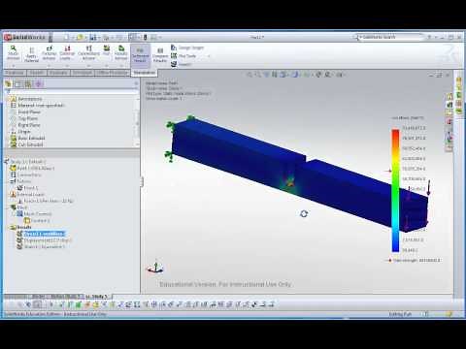Image resolution: width=466 pixels, height=349 pixels.
Task: Open Design Insight plot
Action: pos(187,48)
